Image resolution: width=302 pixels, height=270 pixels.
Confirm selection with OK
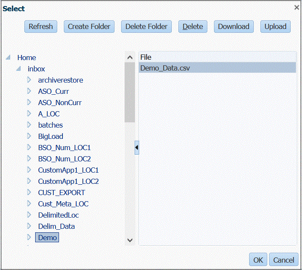[x=258, y=260]
